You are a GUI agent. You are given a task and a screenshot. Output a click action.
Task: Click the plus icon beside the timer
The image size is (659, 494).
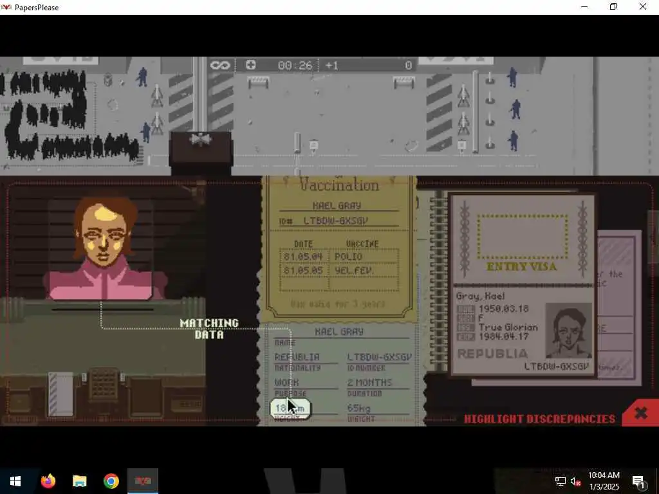(x=250, y=65)
